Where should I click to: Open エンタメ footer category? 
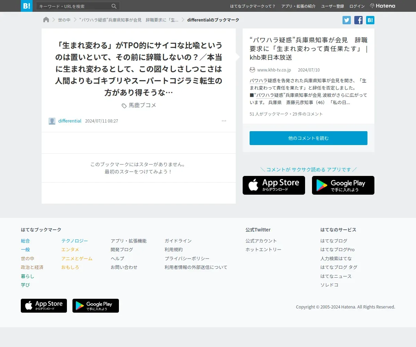[70, 249]
